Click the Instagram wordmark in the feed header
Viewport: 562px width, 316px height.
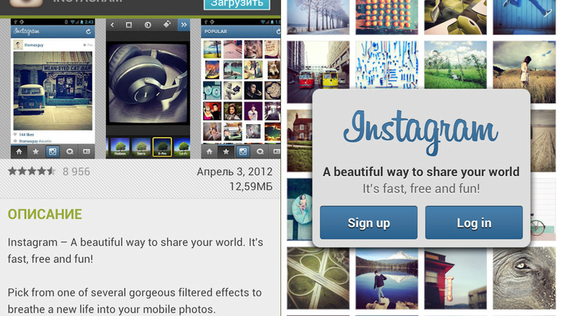point(27,31)
